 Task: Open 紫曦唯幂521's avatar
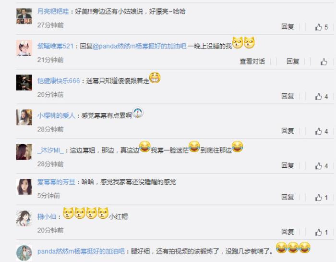coord(24,48)
